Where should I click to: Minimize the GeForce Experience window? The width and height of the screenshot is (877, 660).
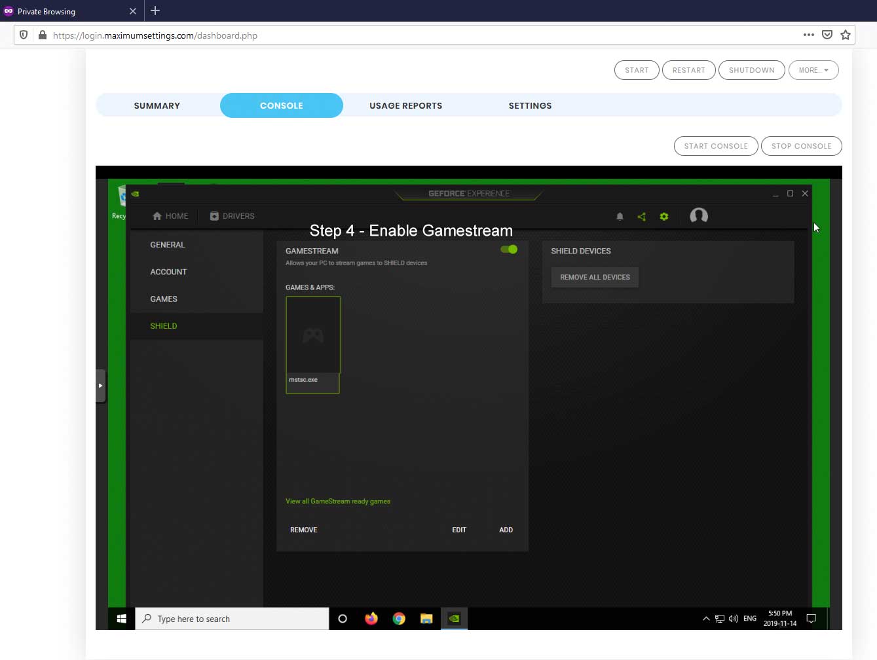coord(775,194)
